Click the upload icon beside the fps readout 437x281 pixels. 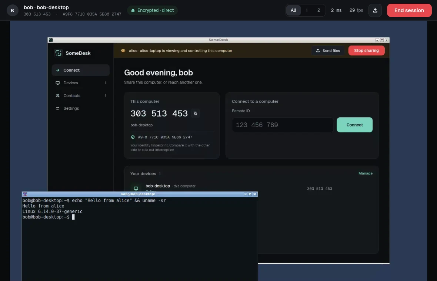pyautogui.click(x=375, y=10)
